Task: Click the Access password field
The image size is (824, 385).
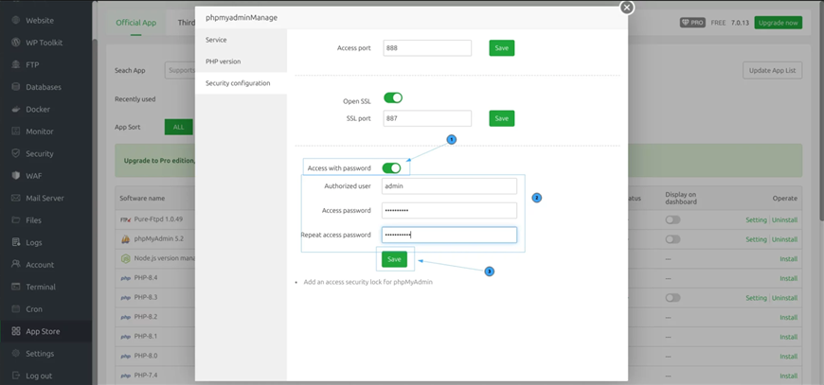Action: (449, 210)
